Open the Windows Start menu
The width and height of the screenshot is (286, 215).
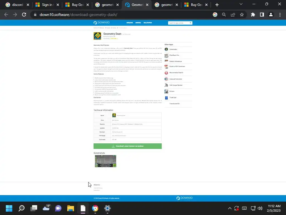click(x=9, y=208)
